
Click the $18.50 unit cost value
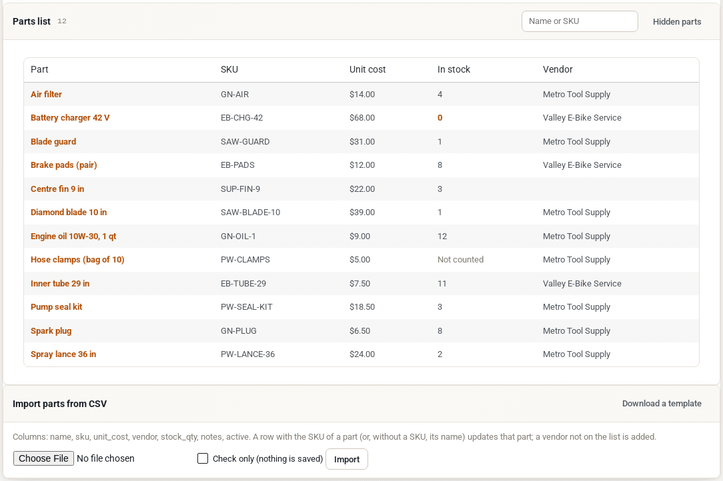tap(362, 307)
